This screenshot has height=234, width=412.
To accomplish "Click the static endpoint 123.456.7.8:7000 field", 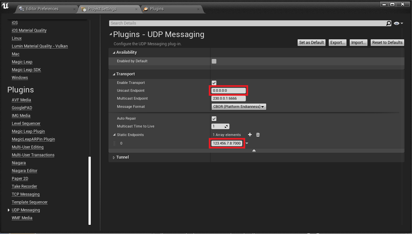I will [x=227, y=143].
